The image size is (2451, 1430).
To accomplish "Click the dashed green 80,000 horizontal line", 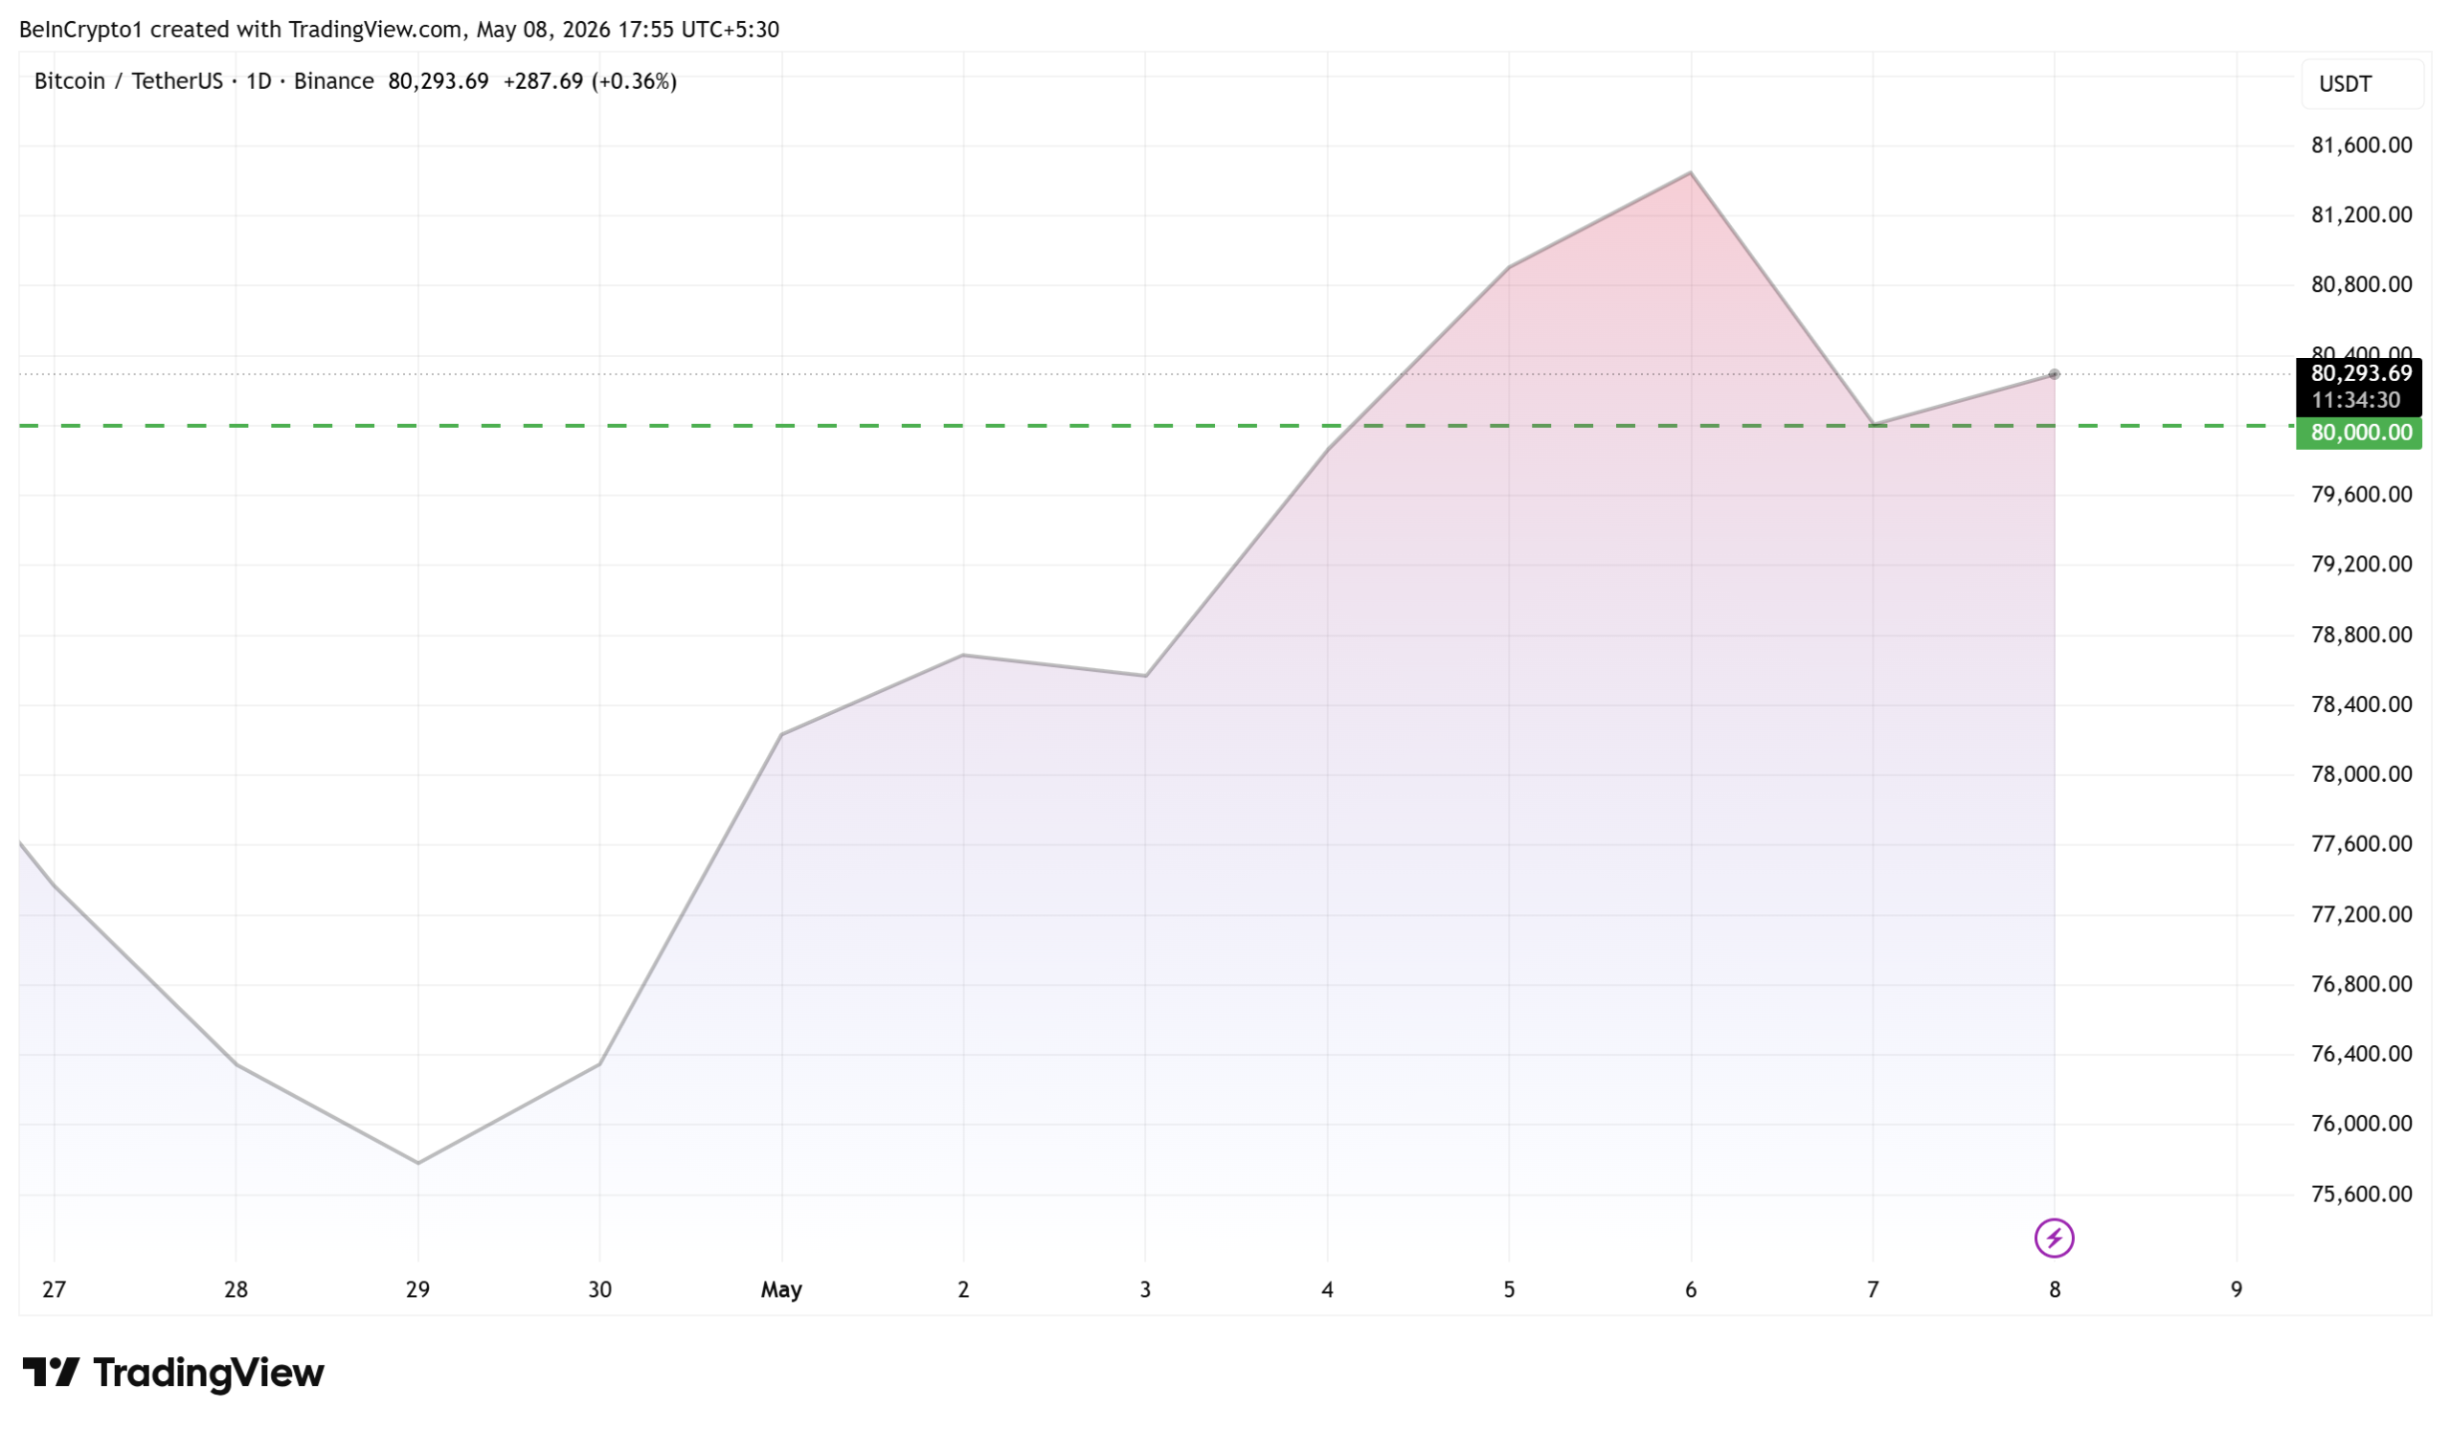I will coord(1158,426).
